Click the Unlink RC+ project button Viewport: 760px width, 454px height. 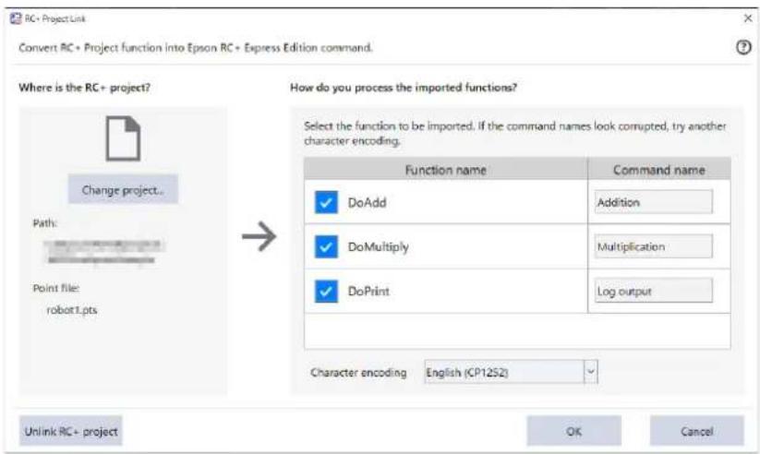point(71,431)
